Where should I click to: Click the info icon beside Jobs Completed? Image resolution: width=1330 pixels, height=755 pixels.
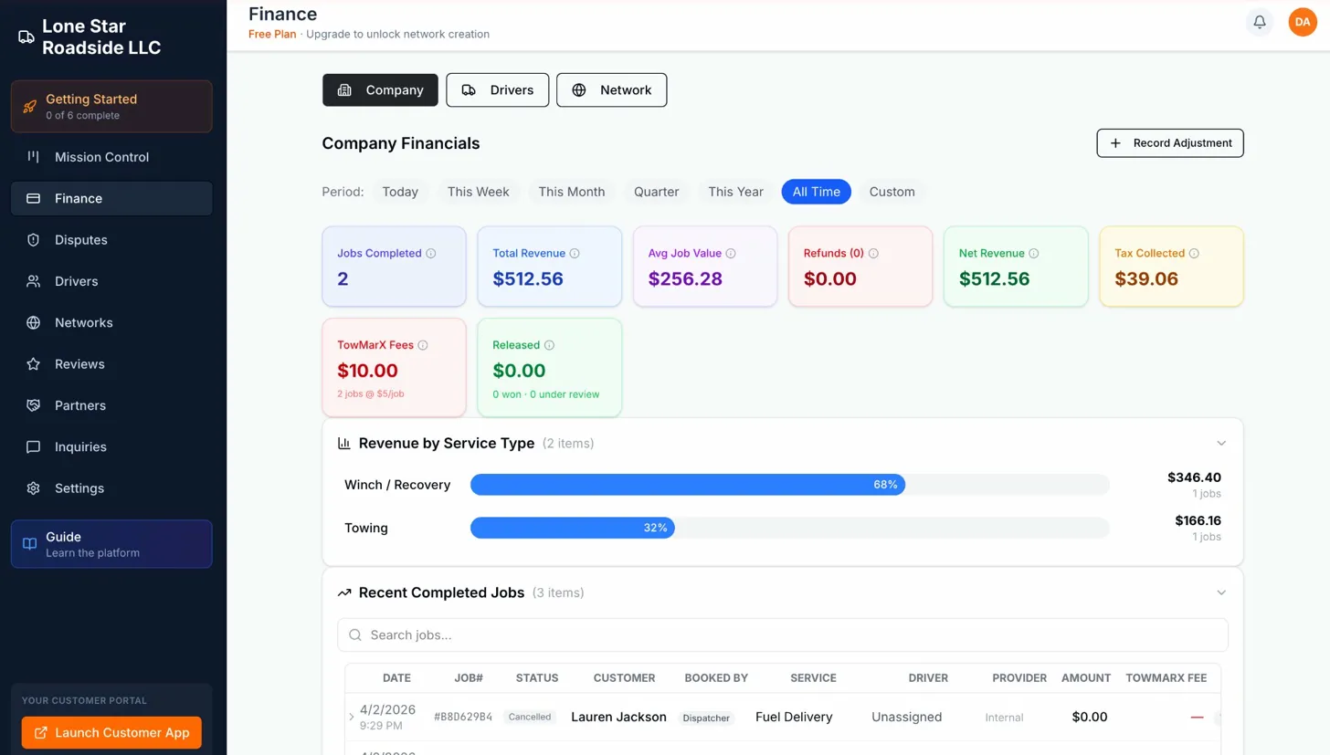pos(431,254)
